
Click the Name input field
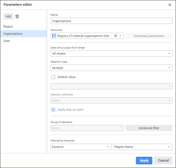point(111,21)
